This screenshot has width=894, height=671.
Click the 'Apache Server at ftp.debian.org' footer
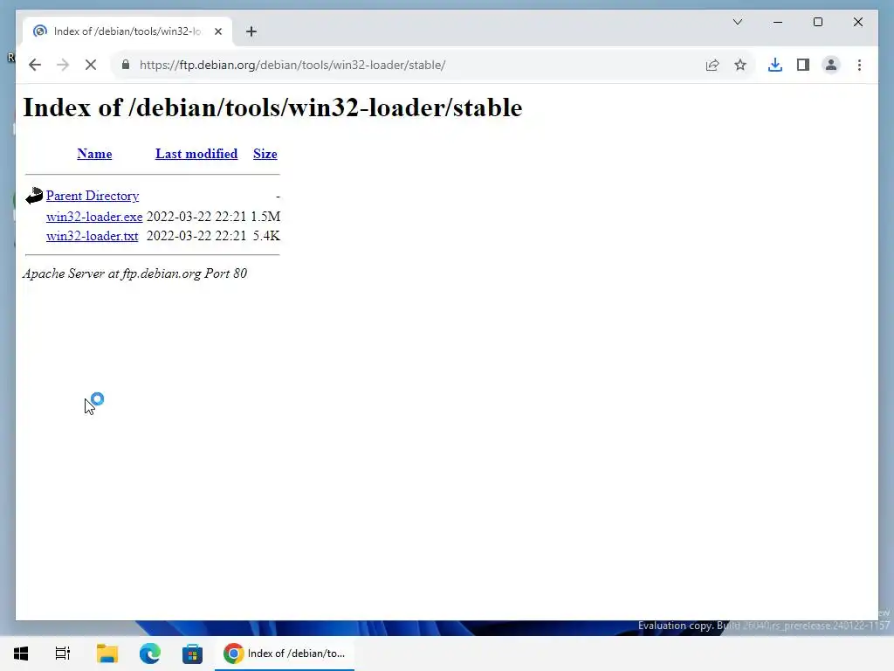[134, 273]
